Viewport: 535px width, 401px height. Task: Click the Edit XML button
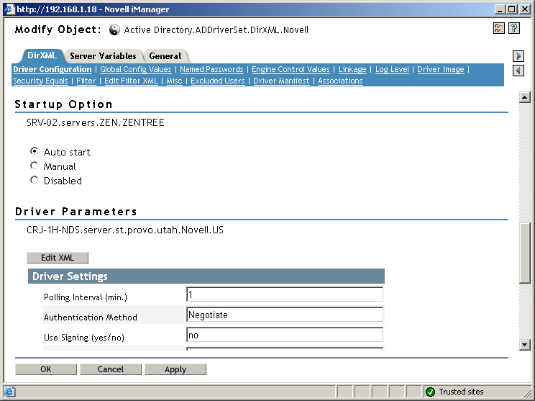58,258
